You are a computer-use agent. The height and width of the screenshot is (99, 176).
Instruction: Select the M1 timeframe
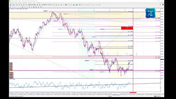click(83, 5)
